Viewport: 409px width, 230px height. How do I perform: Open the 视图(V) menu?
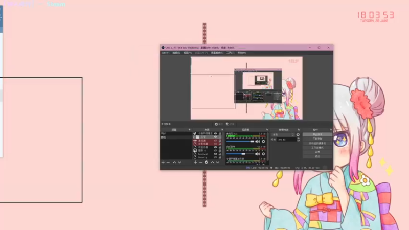(188, 53)
